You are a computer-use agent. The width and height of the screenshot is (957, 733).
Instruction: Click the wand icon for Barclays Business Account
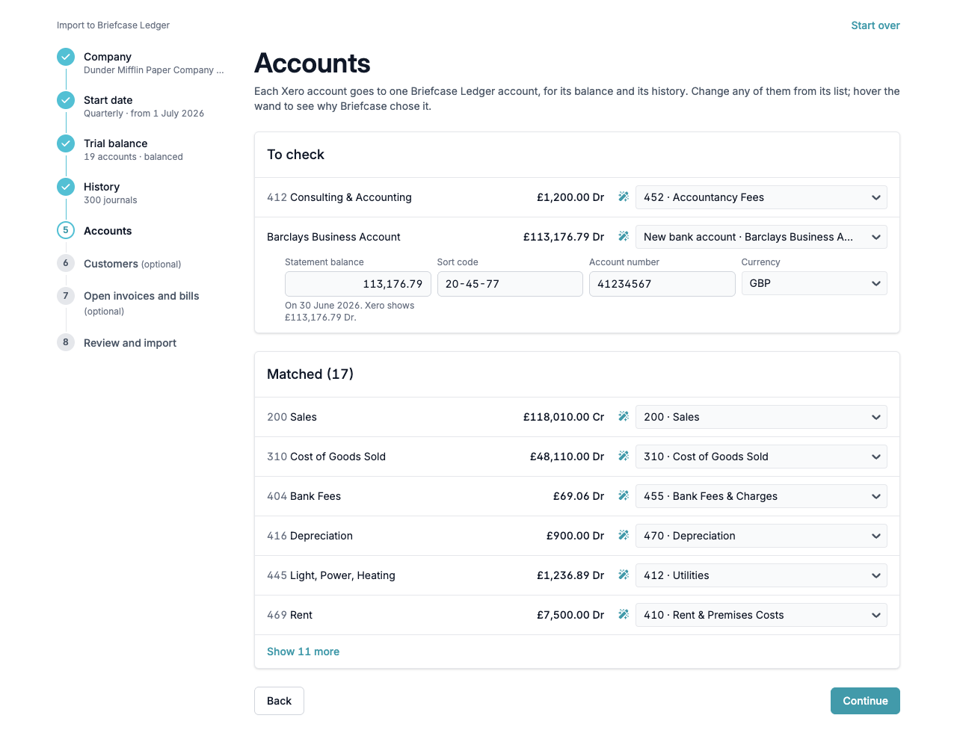624,237
